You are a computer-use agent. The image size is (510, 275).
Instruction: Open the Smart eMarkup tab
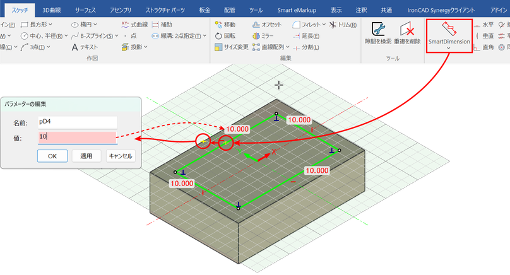(297, 10)
